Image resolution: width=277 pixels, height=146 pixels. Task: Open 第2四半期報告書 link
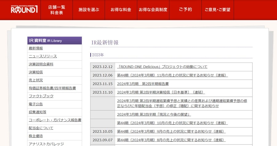tap(143, 84)
